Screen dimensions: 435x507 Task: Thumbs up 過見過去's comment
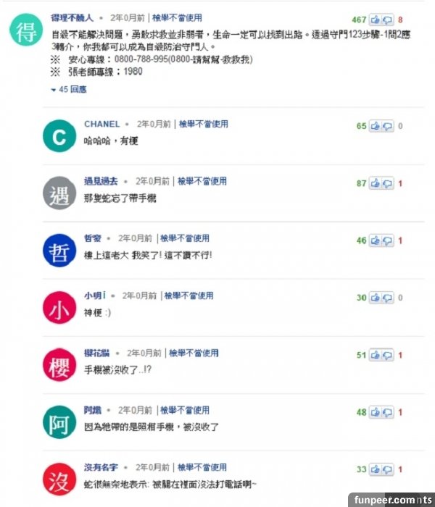[x=376, y=184]
